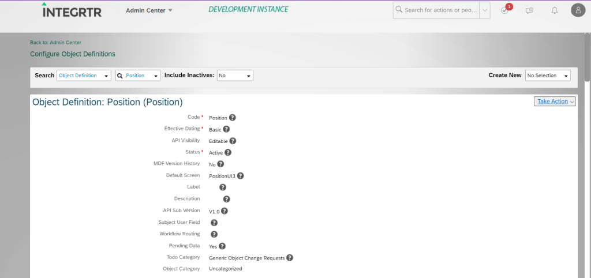
Task: Show help for Default Screen PositionUI3
Action: point(240,176)
